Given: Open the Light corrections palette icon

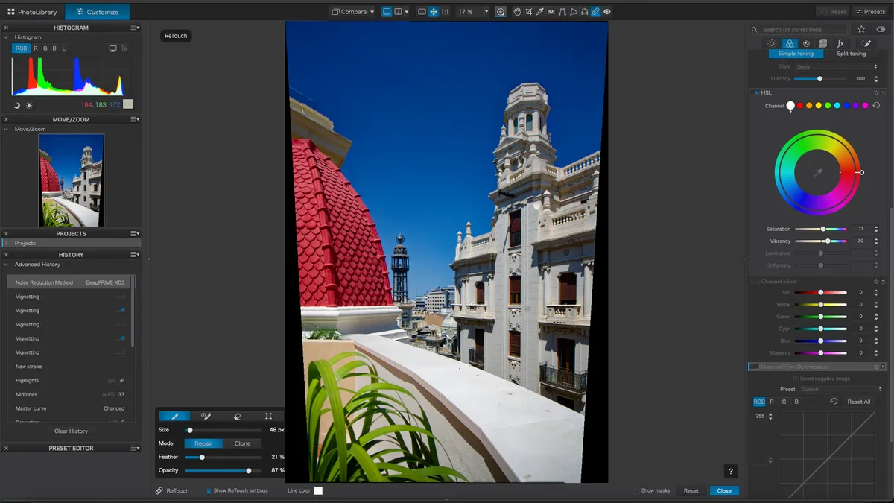Looking at the screenshot, I should pyautogui.click(x=772, y=44).
